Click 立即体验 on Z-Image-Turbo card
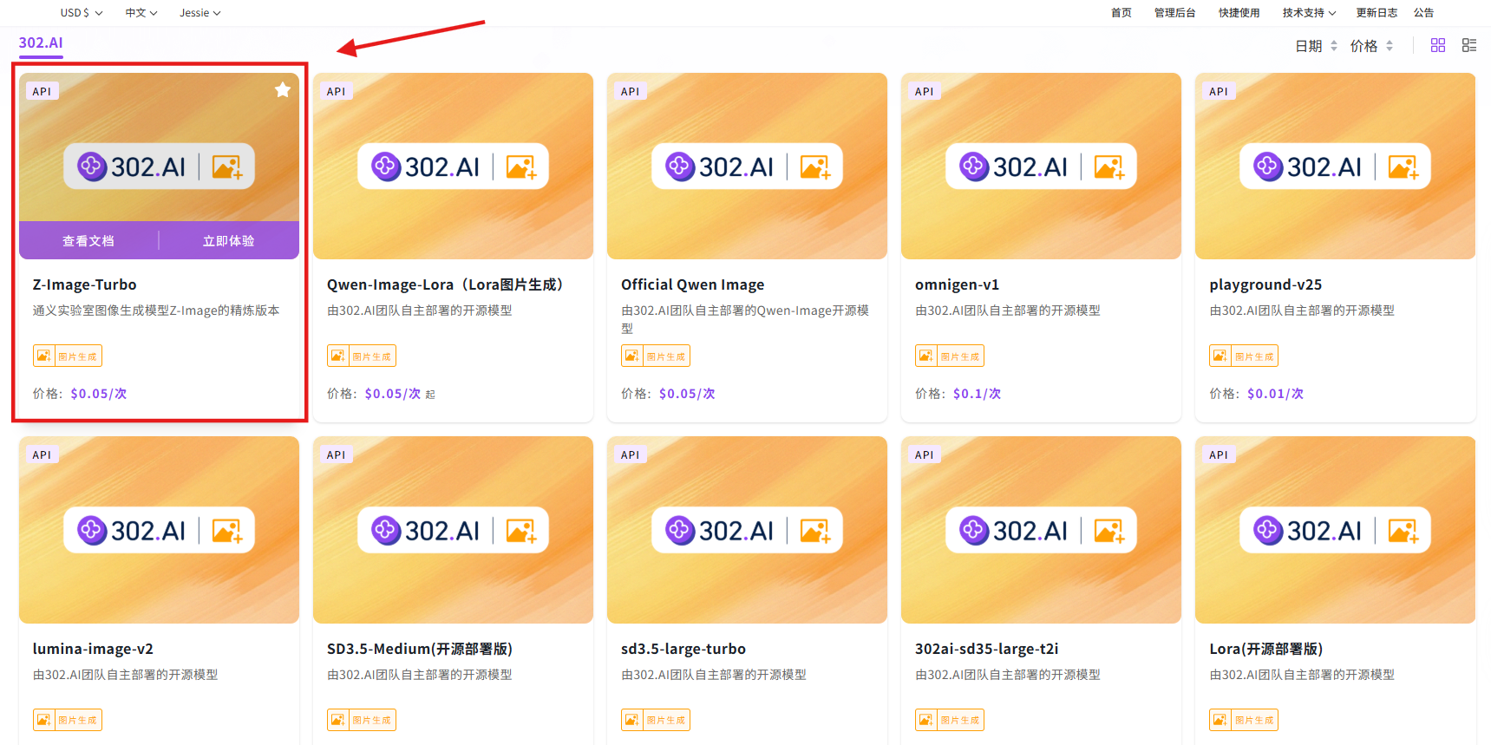The width and height of the screenshot is (1491, 745). [x=229, y=240]
